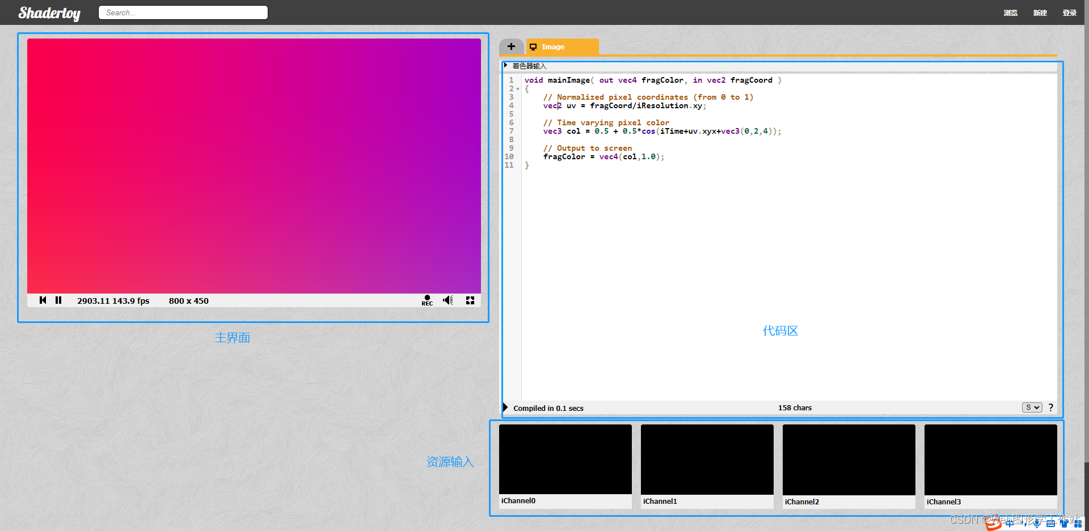Click the 'vec3 col' declaration on line 7
1089x531 pixels.
[x=562, y=131]
